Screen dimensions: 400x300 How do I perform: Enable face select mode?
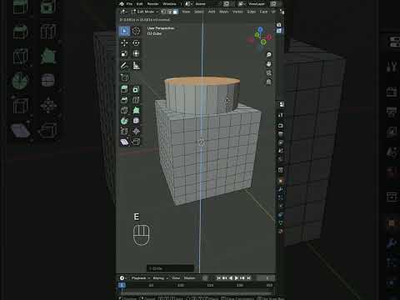click(175, 12)
